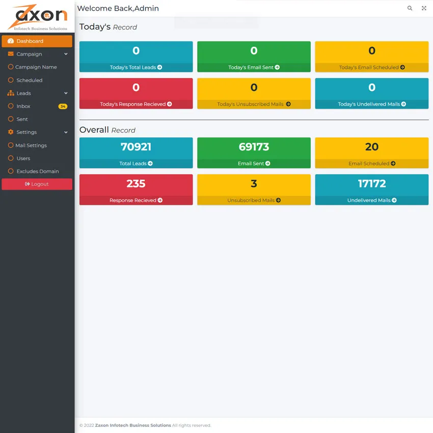Click the 70921 total leads number
The image size is (433, 433).
point(136,147)
